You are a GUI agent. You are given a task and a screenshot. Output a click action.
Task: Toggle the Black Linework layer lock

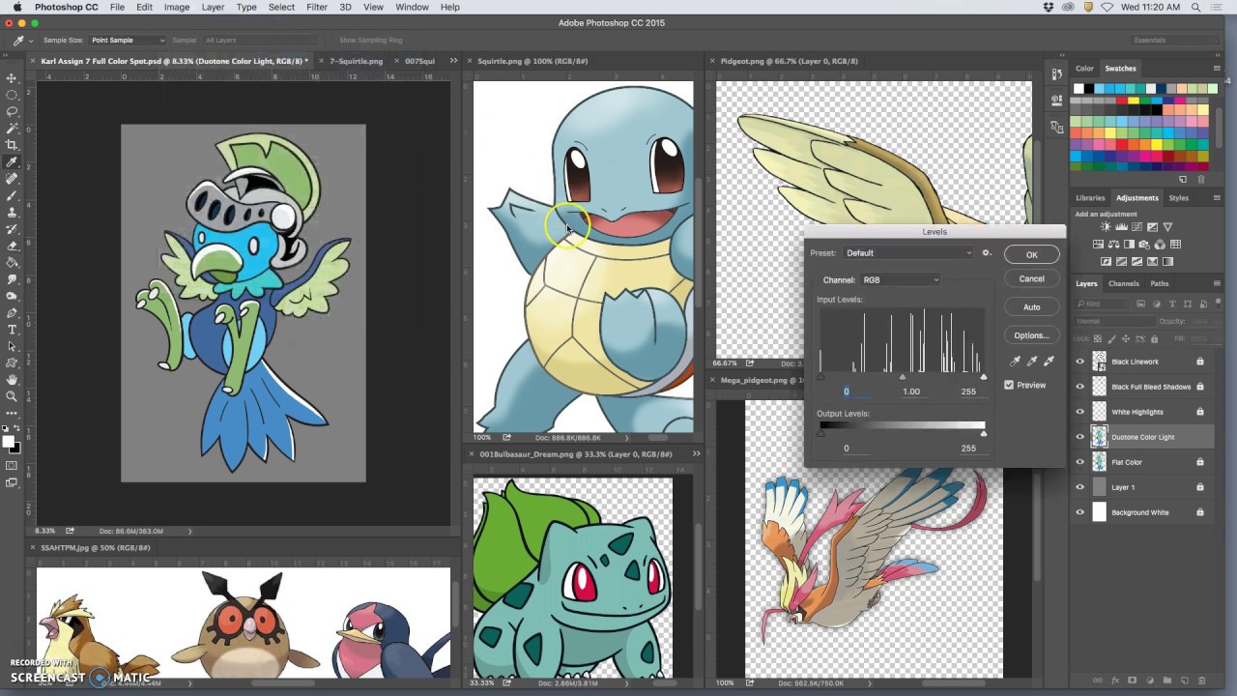(1200, 362)
